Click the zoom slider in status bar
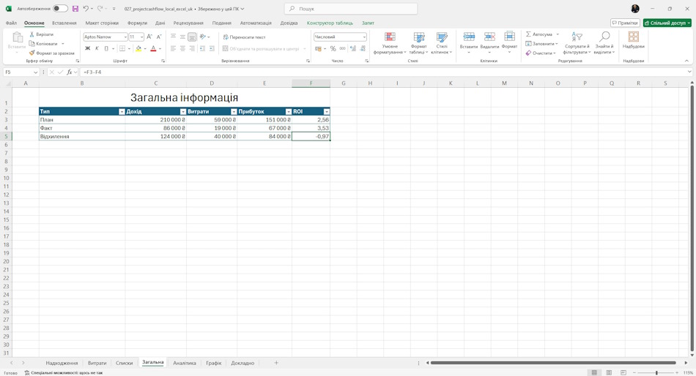 pyautogui.click(x=656, y=372)
